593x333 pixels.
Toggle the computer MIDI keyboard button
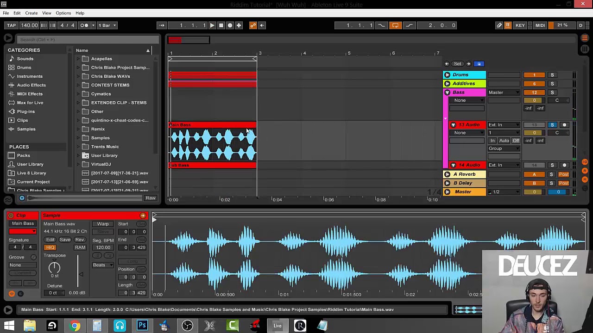coord(508,25)
